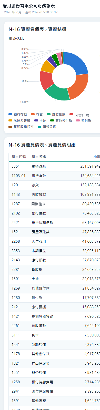
Task: Toggle 銀行存款 legend swatch
Action: coord(10,114)
